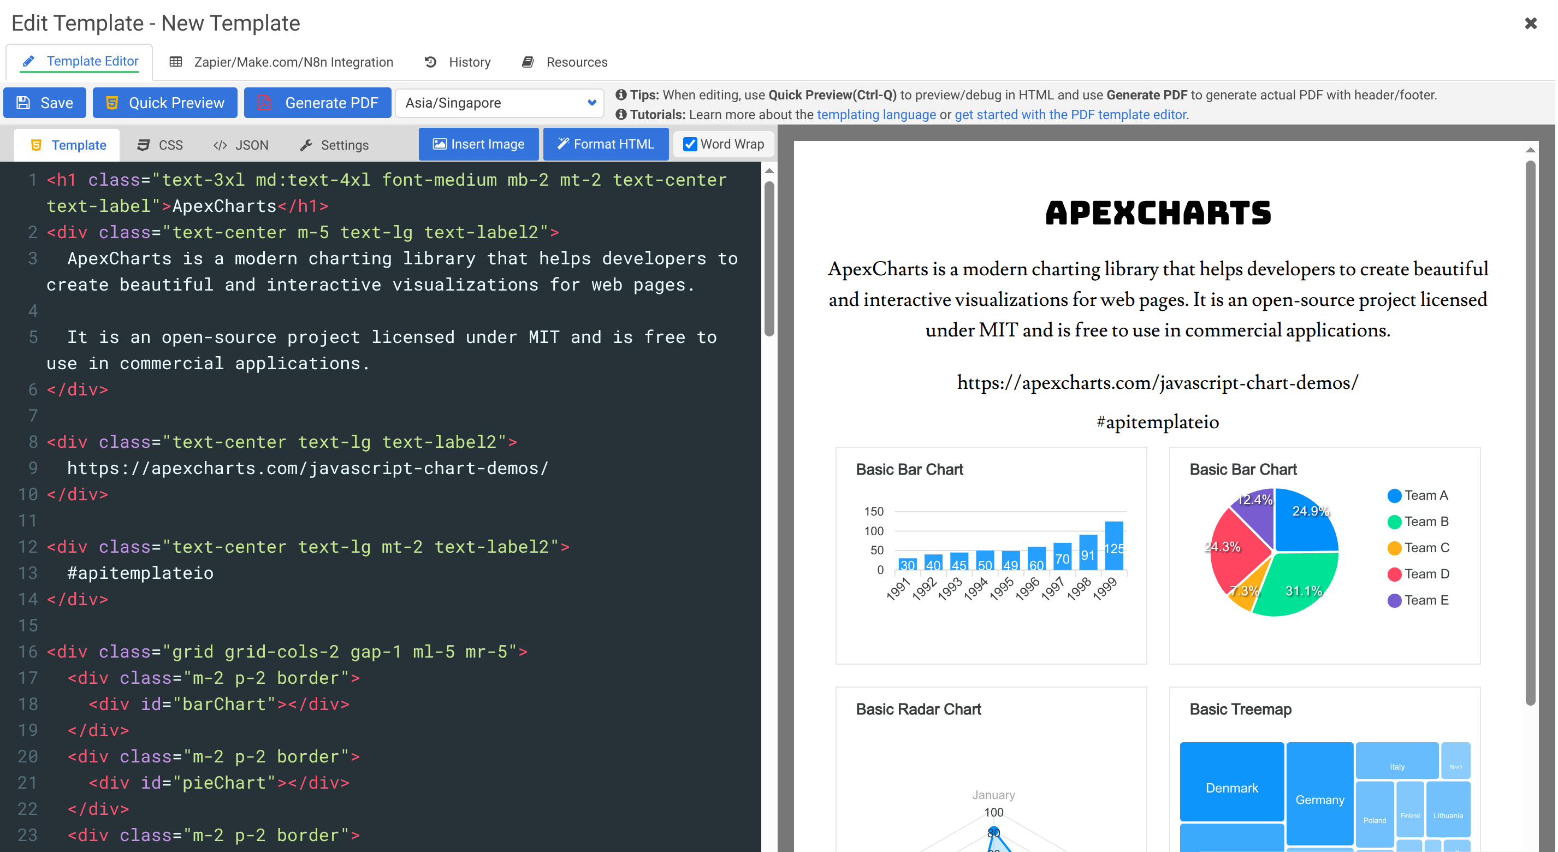The width and height of the screenshot is (1558, 852).
Task: Open Settings via the wrench icon
Action: click(307, 145)
